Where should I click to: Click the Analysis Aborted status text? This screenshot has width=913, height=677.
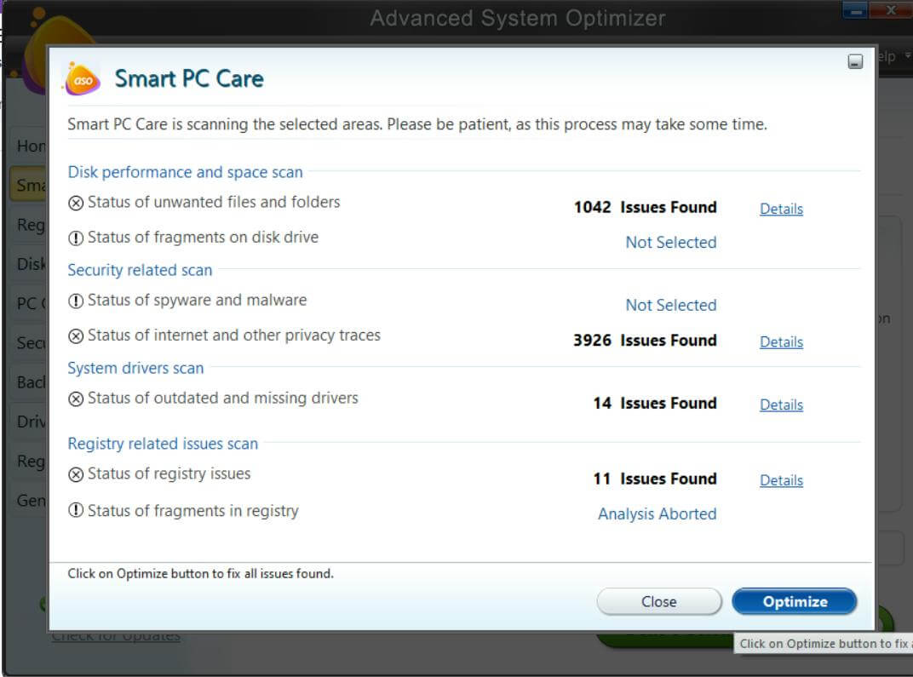point(657,513)
